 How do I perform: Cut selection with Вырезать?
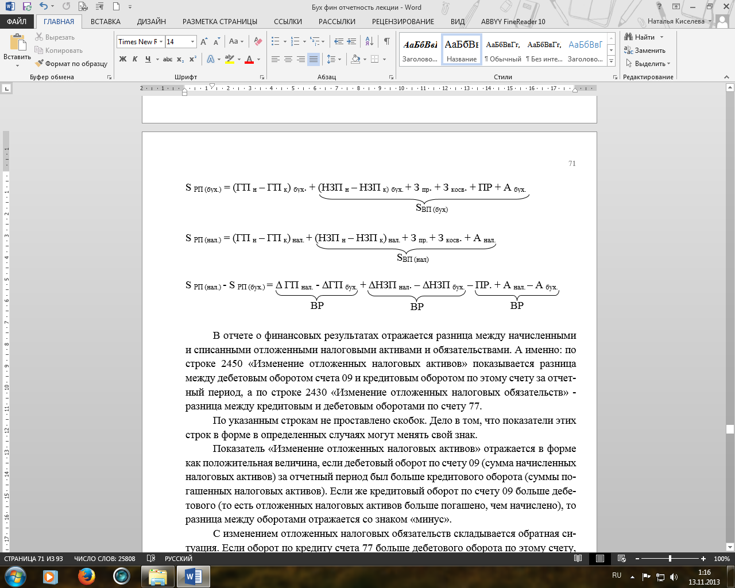[55, 37]
